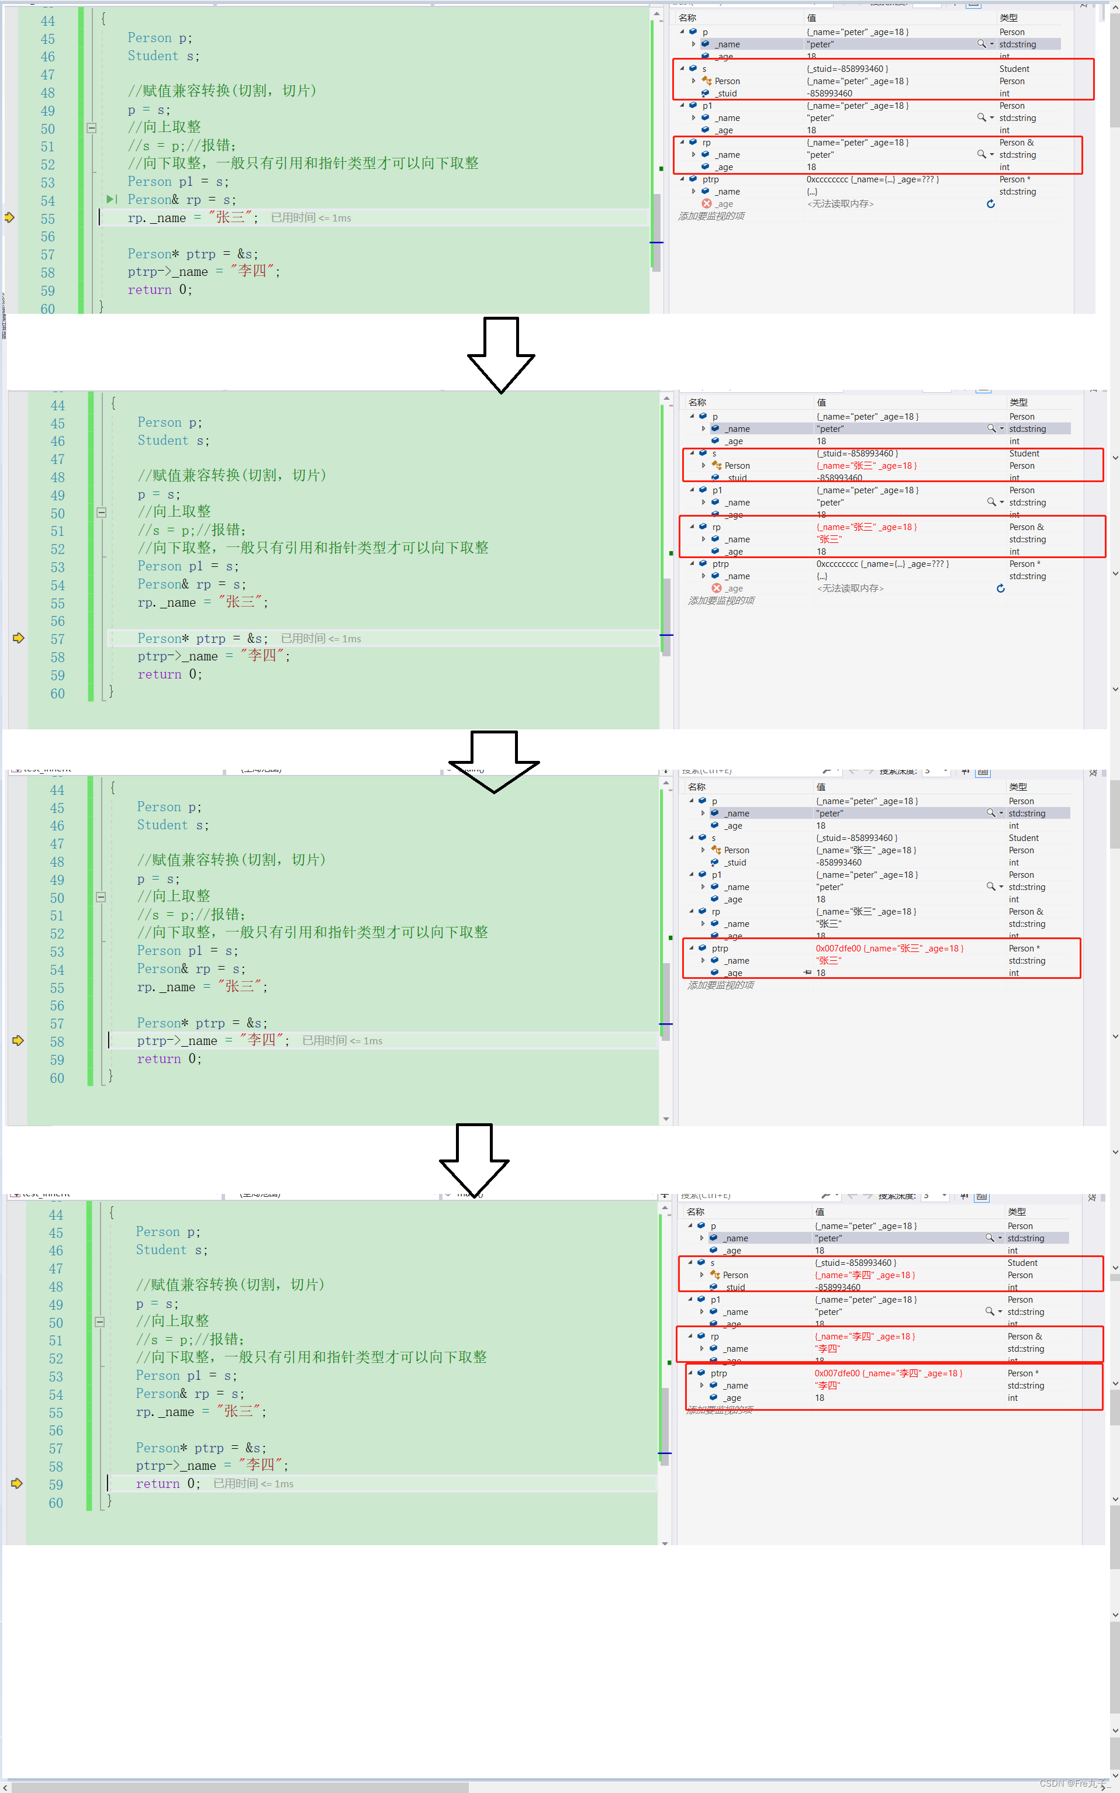Click the green run-to-click icon at line 54
Screen dimensions: 1120x1793
pos(112,199)
